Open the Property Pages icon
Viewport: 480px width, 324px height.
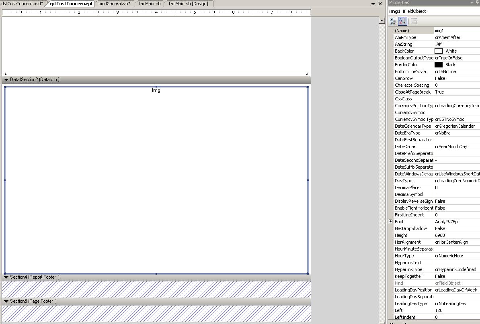(x=414, y=21)
